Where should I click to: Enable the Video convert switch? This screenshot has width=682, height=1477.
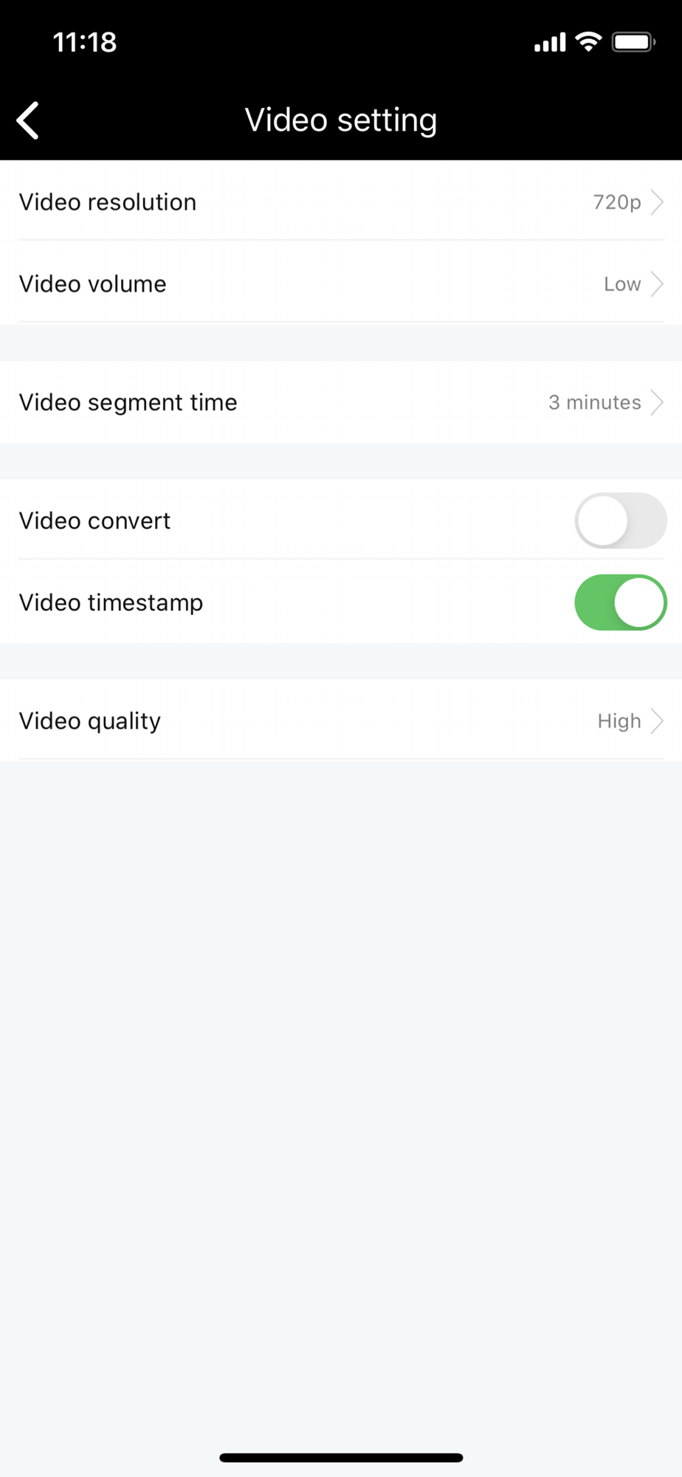pos(621,521)
